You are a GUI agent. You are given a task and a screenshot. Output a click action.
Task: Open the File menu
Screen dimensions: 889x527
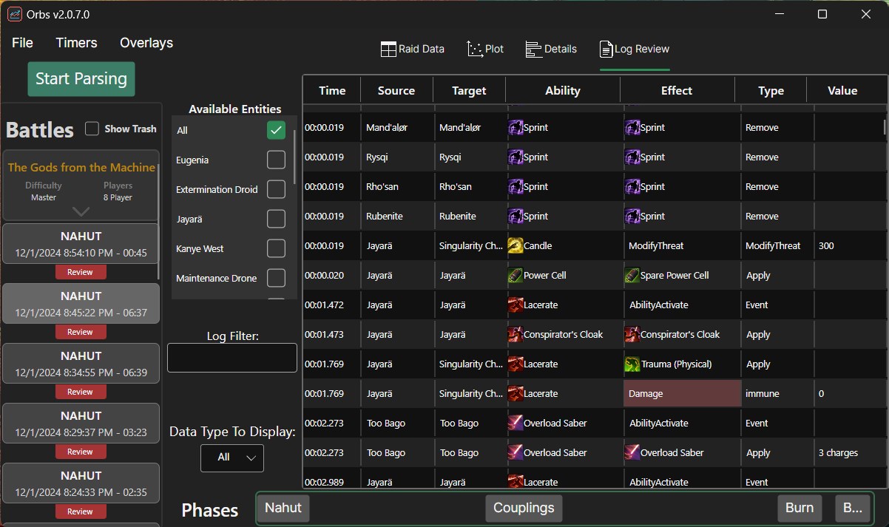pos(22,43)
